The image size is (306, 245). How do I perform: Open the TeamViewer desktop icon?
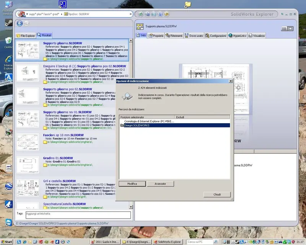9,225
